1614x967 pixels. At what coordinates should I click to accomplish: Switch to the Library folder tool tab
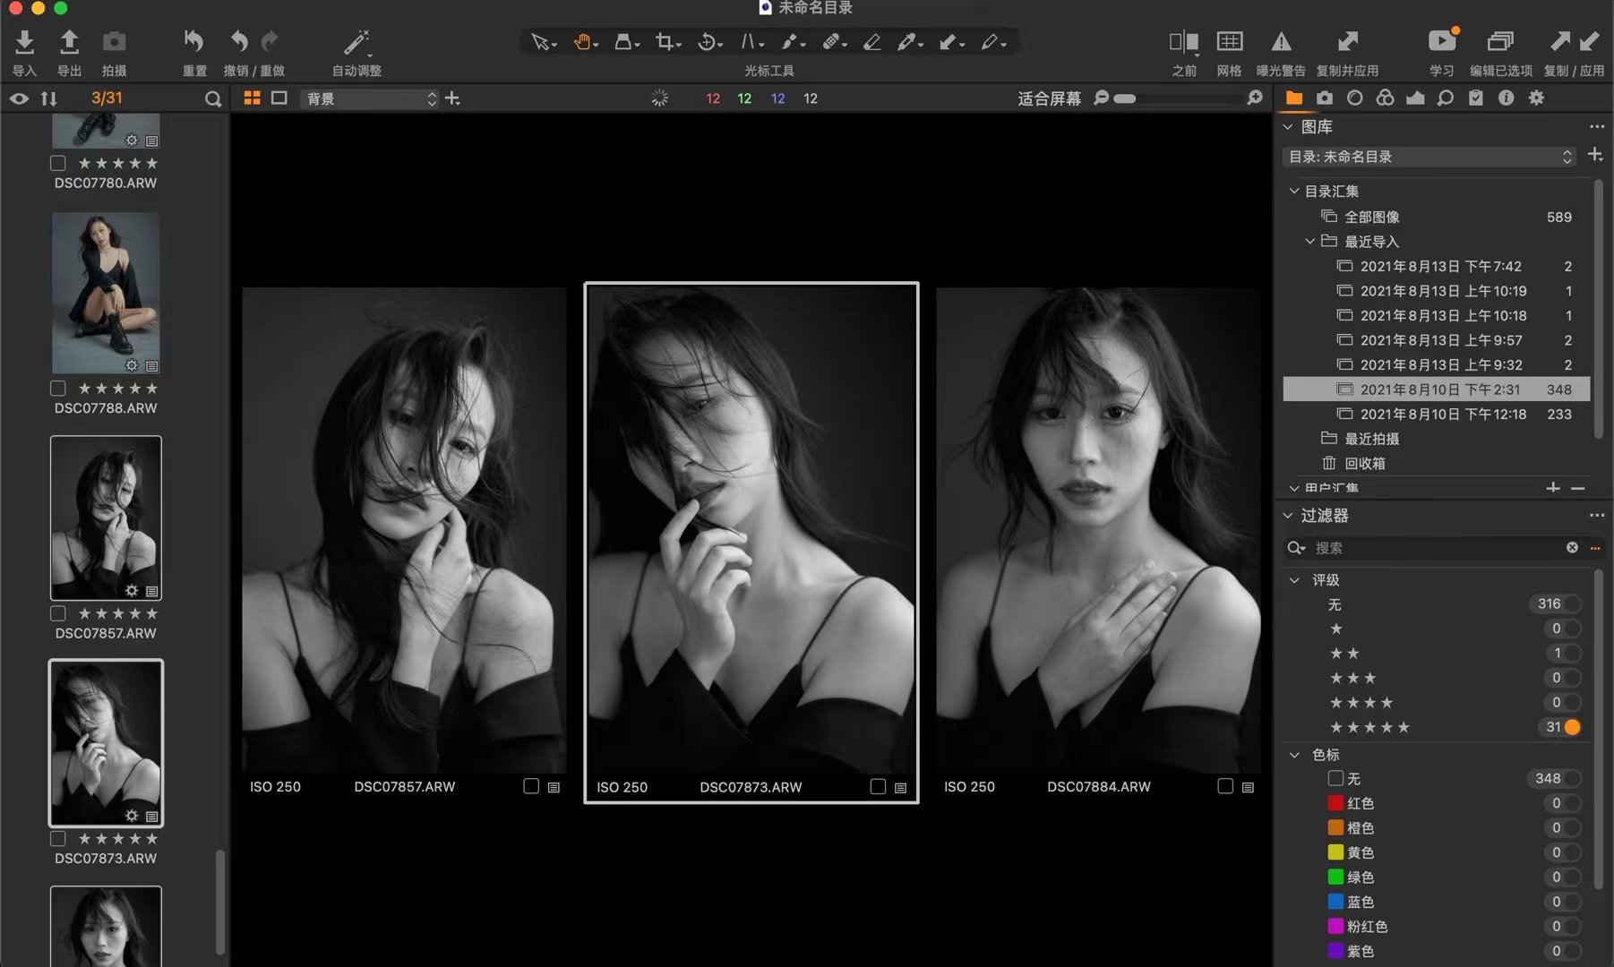[1293, 98]
